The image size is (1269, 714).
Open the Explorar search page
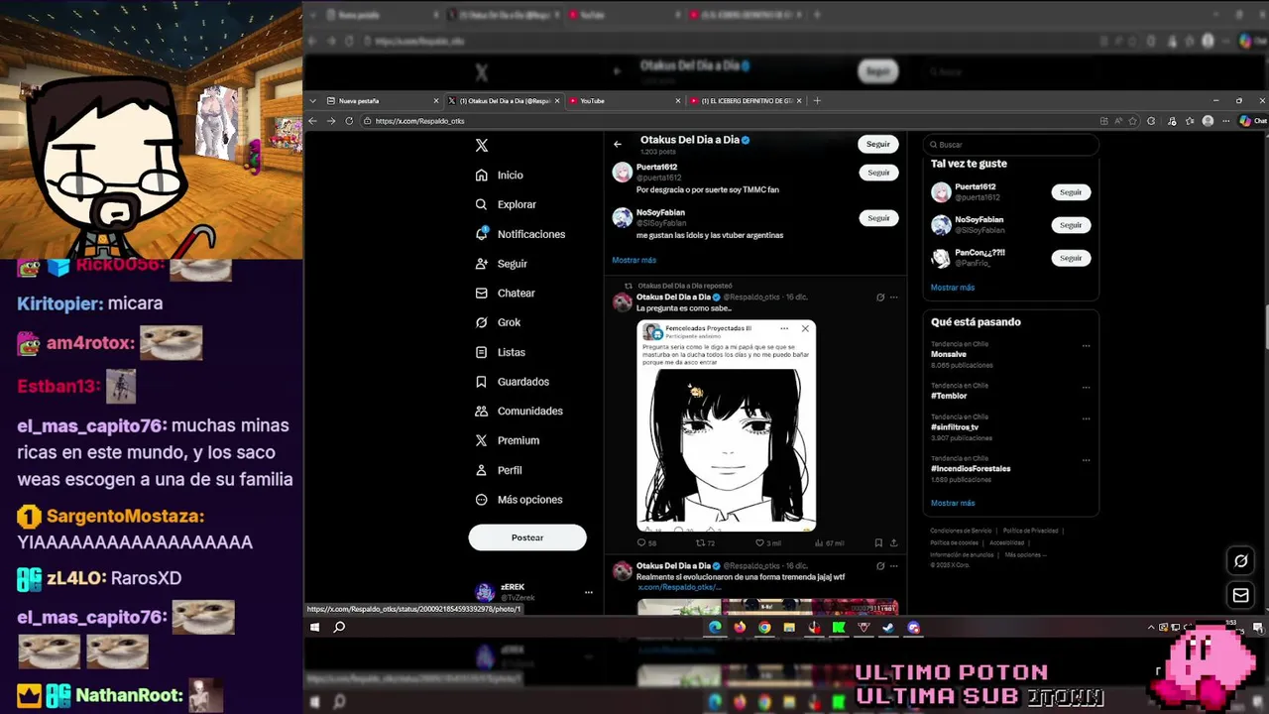click(506, 204)
